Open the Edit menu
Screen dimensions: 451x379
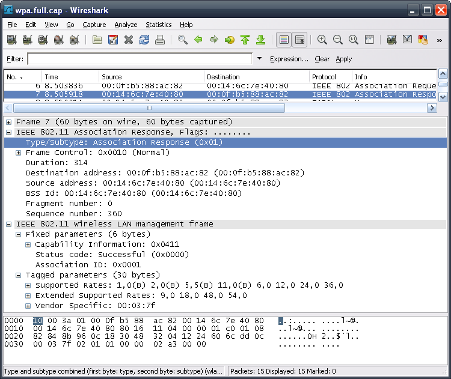pyautogui.click(x=31, y=25)
